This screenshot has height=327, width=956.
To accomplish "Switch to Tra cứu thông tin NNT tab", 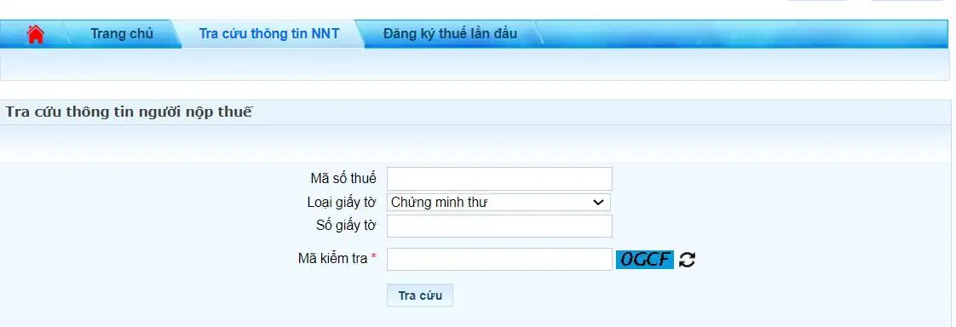I will click(x=269, y=34).
